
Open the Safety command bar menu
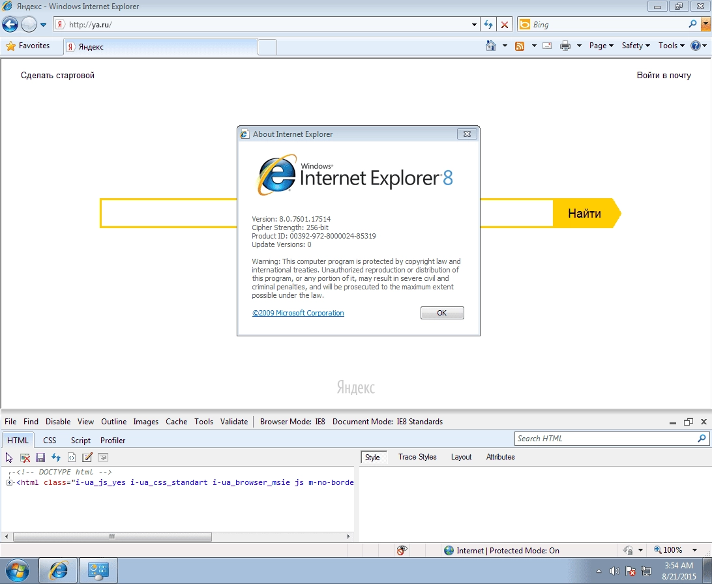click(636, 46)
